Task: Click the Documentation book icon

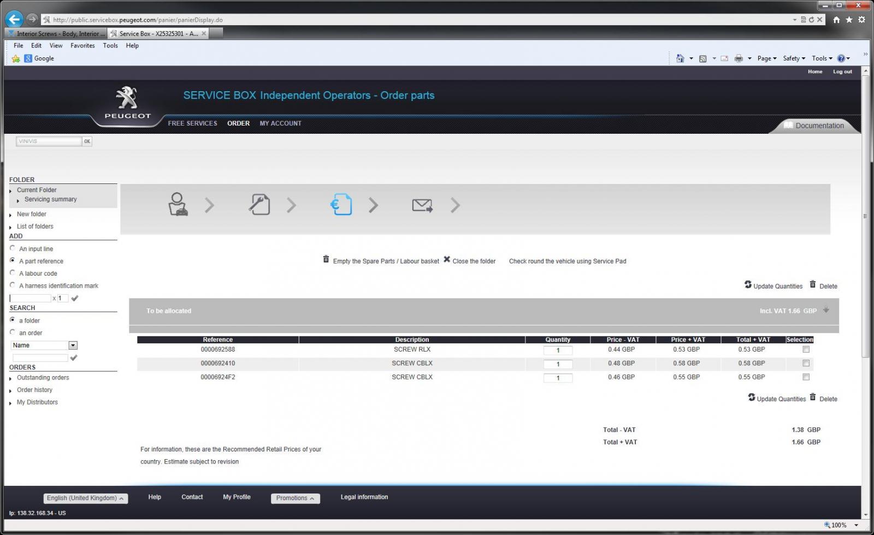Action: tap(788, 125)
